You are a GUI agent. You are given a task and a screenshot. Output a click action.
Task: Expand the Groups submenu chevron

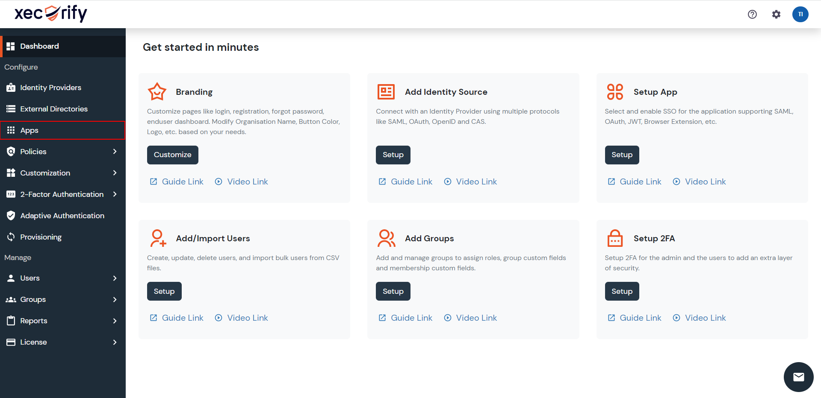(115, 299)
